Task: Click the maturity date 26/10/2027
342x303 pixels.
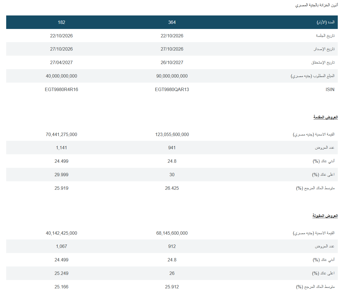Action: (x=172, y=63)
